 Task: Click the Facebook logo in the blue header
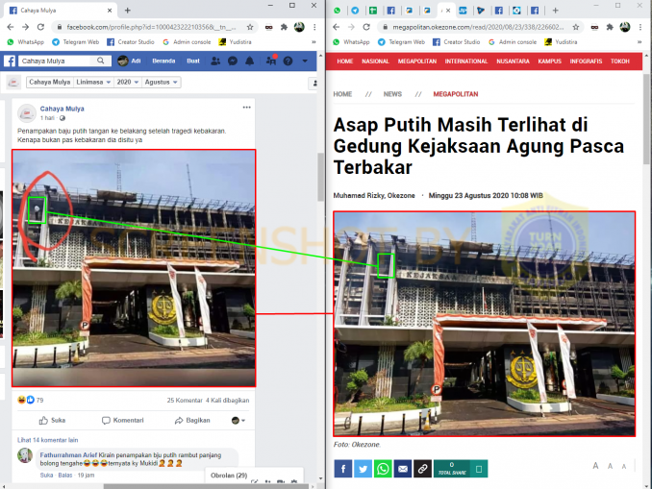tap(10, 61)
